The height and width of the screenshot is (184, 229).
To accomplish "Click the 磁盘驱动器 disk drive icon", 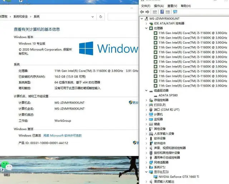I will [x=151, y=91].
